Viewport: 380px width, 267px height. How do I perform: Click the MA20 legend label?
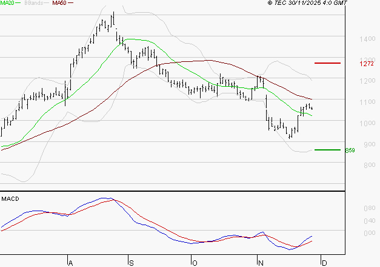click(7, 3)
